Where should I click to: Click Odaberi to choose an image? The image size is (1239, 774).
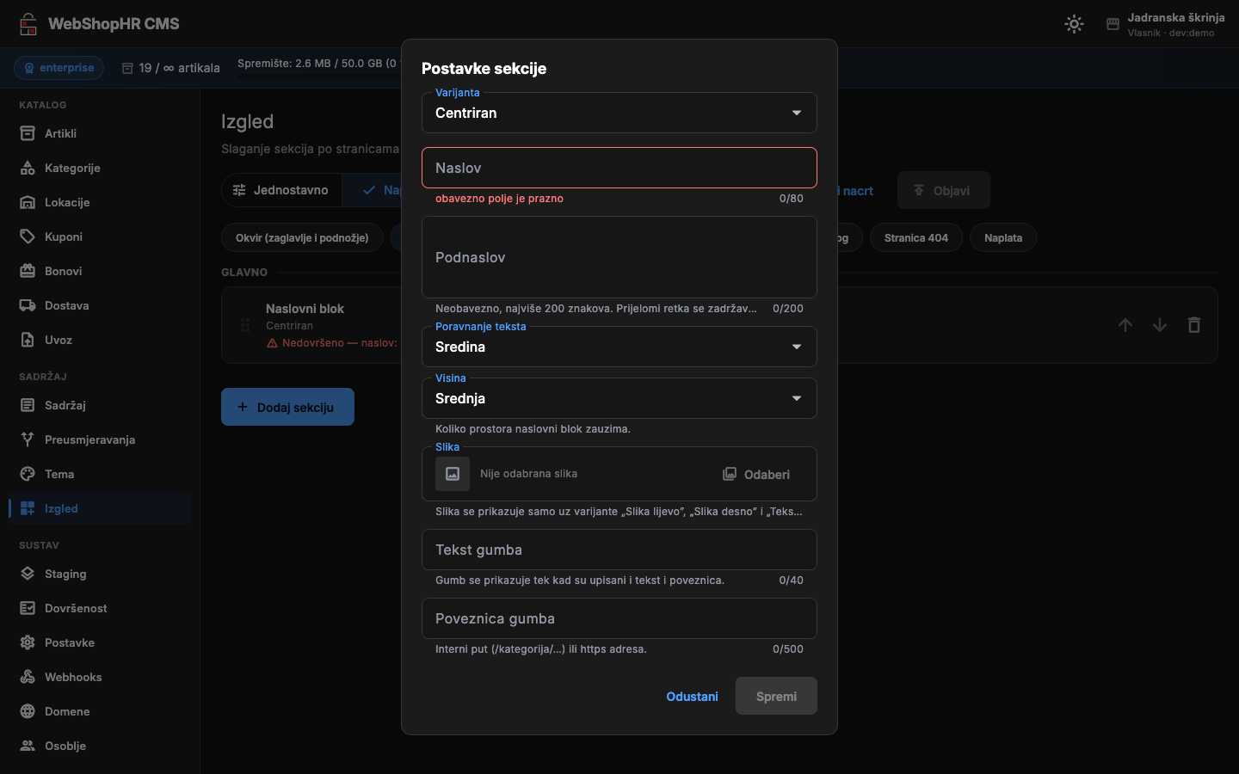tap(756, 474)
